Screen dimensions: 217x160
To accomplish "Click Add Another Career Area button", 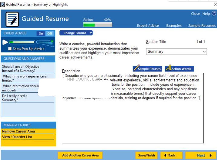I will tap(80, 155).
